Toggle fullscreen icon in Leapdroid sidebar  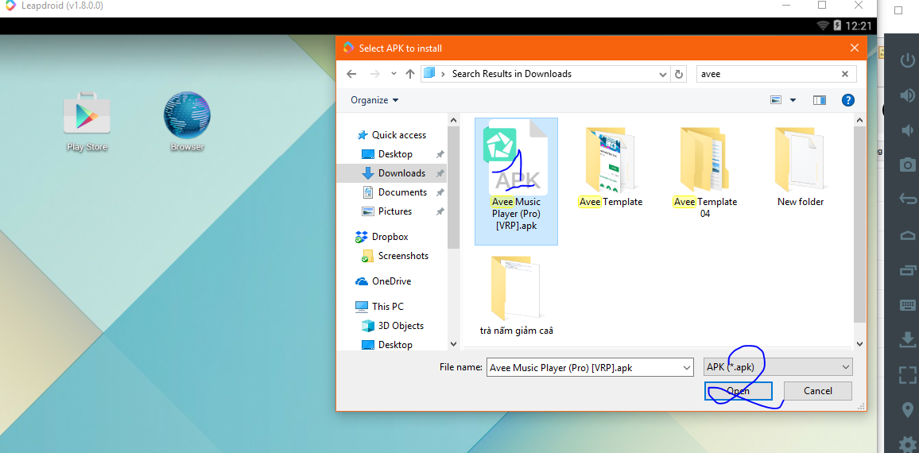click(x=907, y=374)
